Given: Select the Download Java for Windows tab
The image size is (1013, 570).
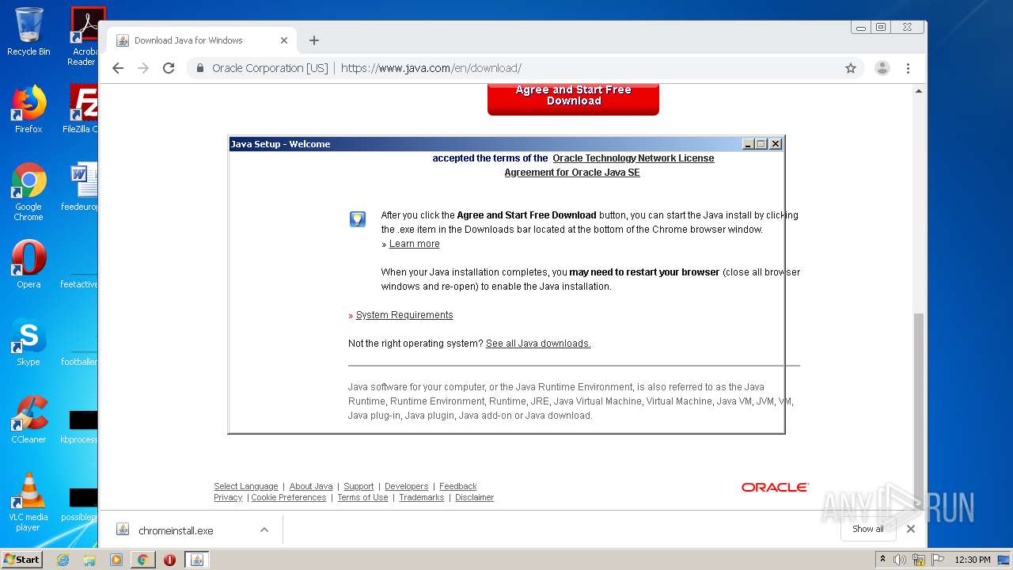Looking at the screenshot, I should 202,40.
